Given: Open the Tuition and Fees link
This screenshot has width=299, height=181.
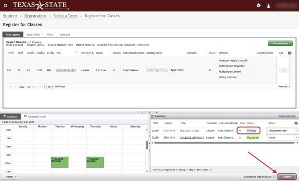Looking at the screenshot, I should tap(286, 116).
